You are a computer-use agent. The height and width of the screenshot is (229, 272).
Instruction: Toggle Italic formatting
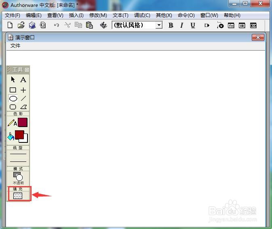181,25
